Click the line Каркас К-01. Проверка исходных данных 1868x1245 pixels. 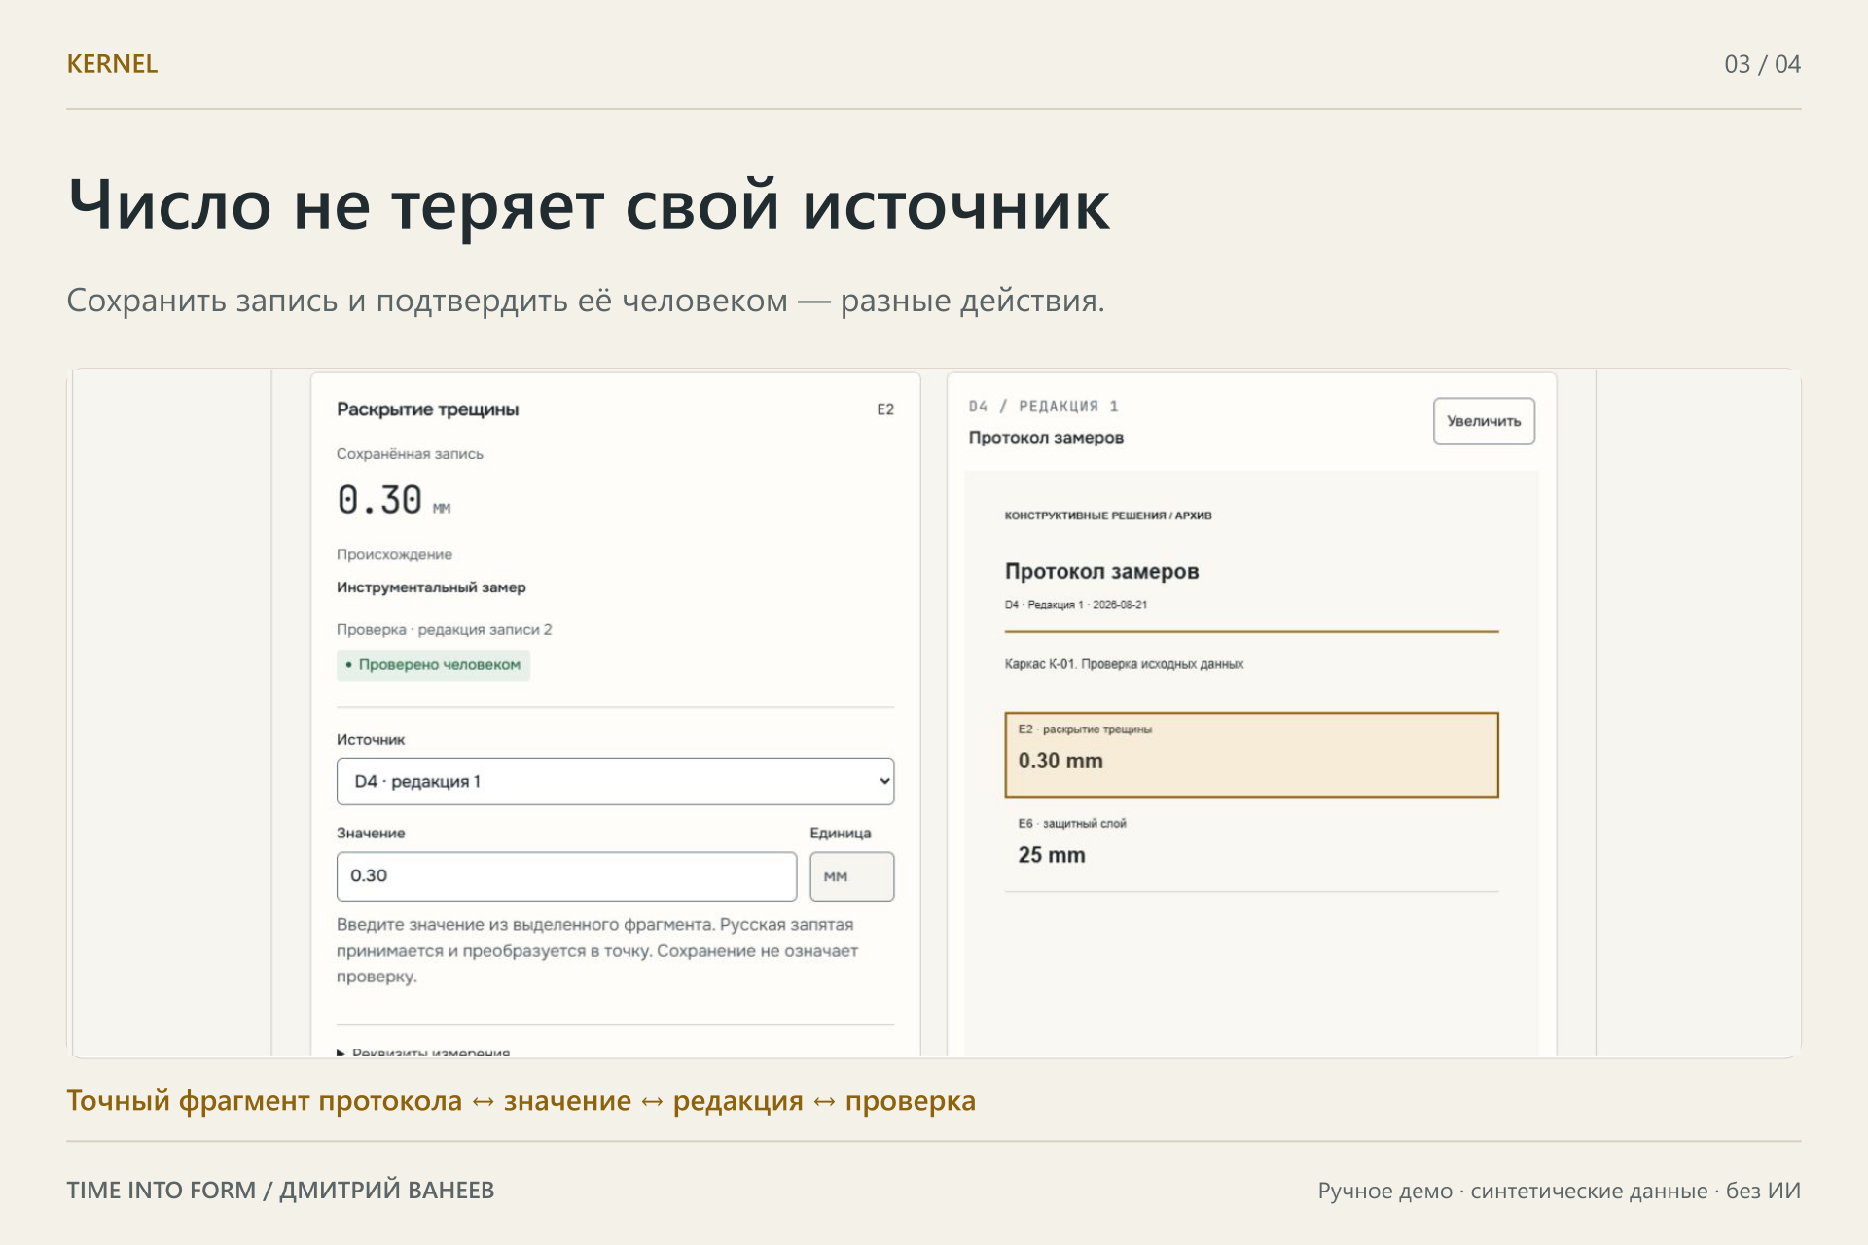pyautogui.click(x=1124, y=664)
